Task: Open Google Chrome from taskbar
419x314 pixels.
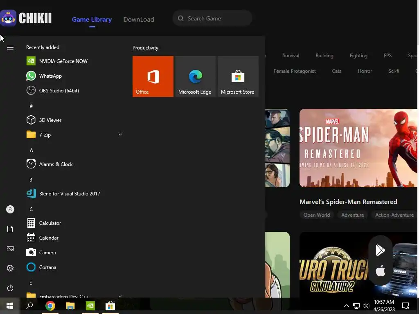Action: [x=50, y=306]
